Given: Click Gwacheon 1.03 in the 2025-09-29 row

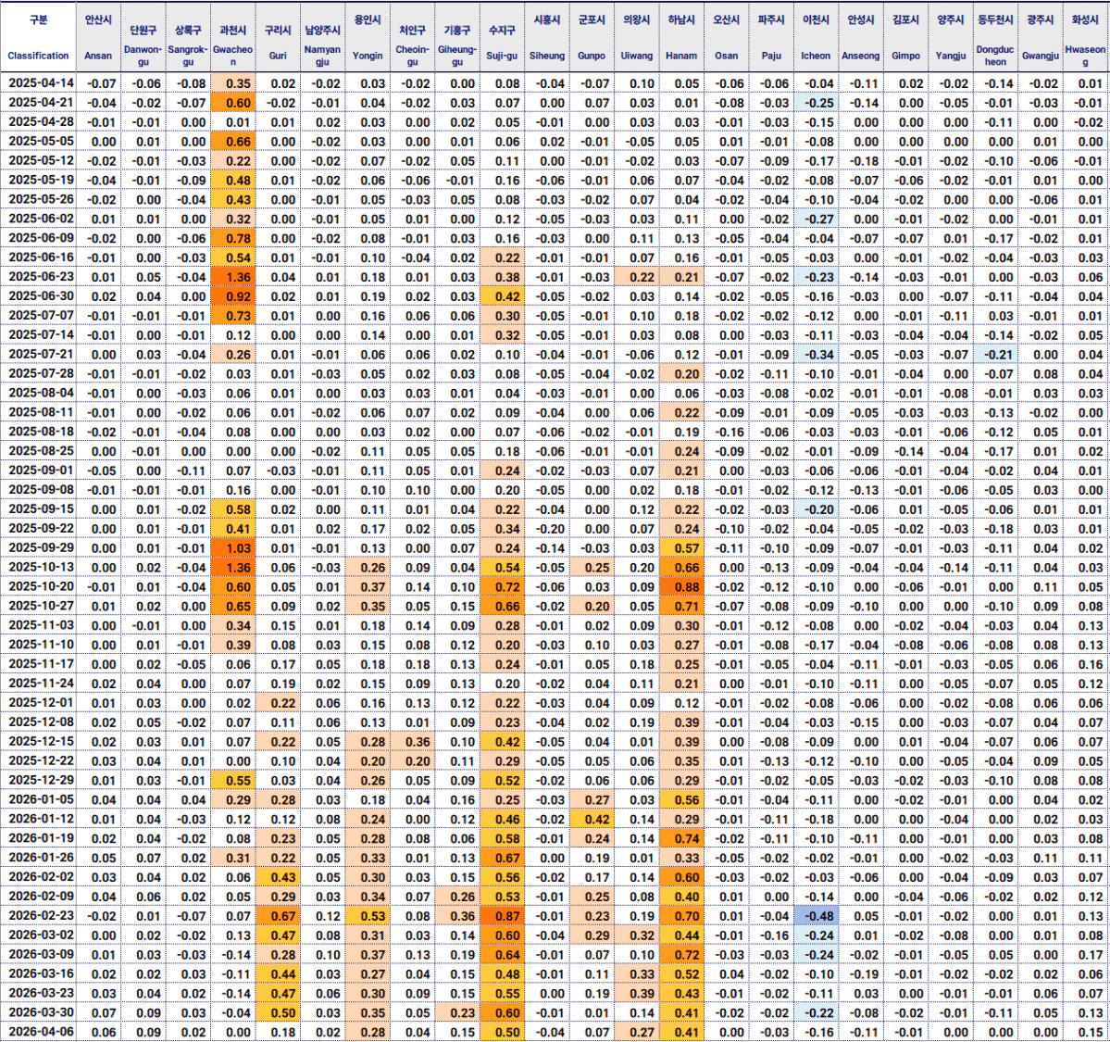Looking at the screenshot, I should click(233, 548).
